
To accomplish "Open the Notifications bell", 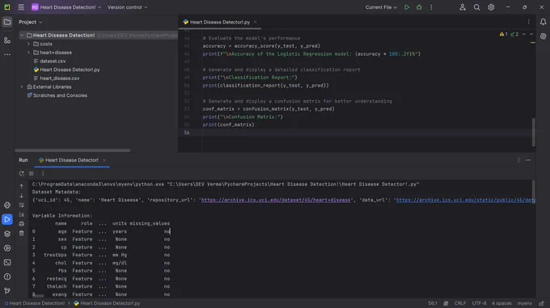I will [543, 22].
